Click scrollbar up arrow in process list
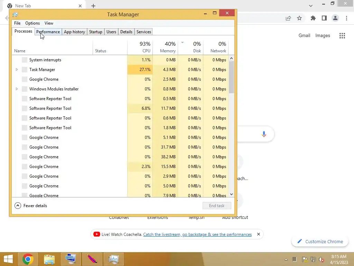Viewport: 354px width, 266px height. pyautogui.click(x=231, y=58)
